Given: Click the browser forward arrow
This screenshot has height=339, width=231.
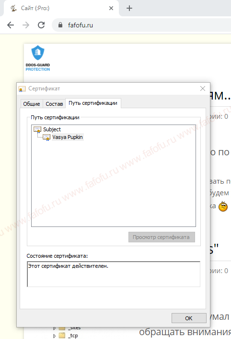Looking at the screenshot, I should click(x=26, y=25).
